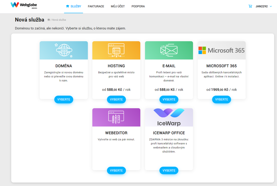Click the 'Zaregistrujte si novou doménu' description
Screen dimensions: 277x186
click(x=64, y=76)
